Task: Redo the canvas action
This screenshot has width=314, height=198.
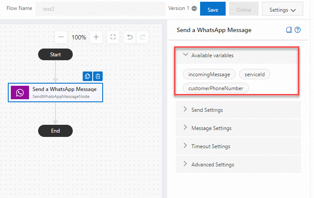Action: coord(142,37)
